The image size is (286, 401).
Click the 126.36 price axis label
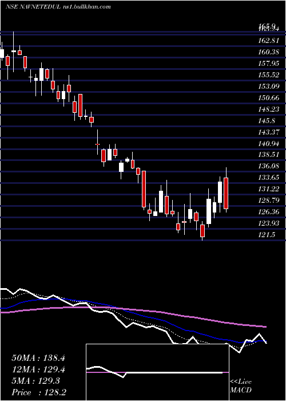click(x=269, y=212)
